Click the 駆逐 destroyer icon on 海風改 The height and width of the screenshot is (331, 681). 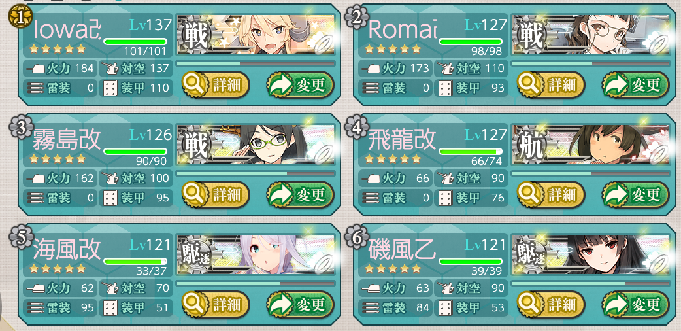click(x=196, y=254)
